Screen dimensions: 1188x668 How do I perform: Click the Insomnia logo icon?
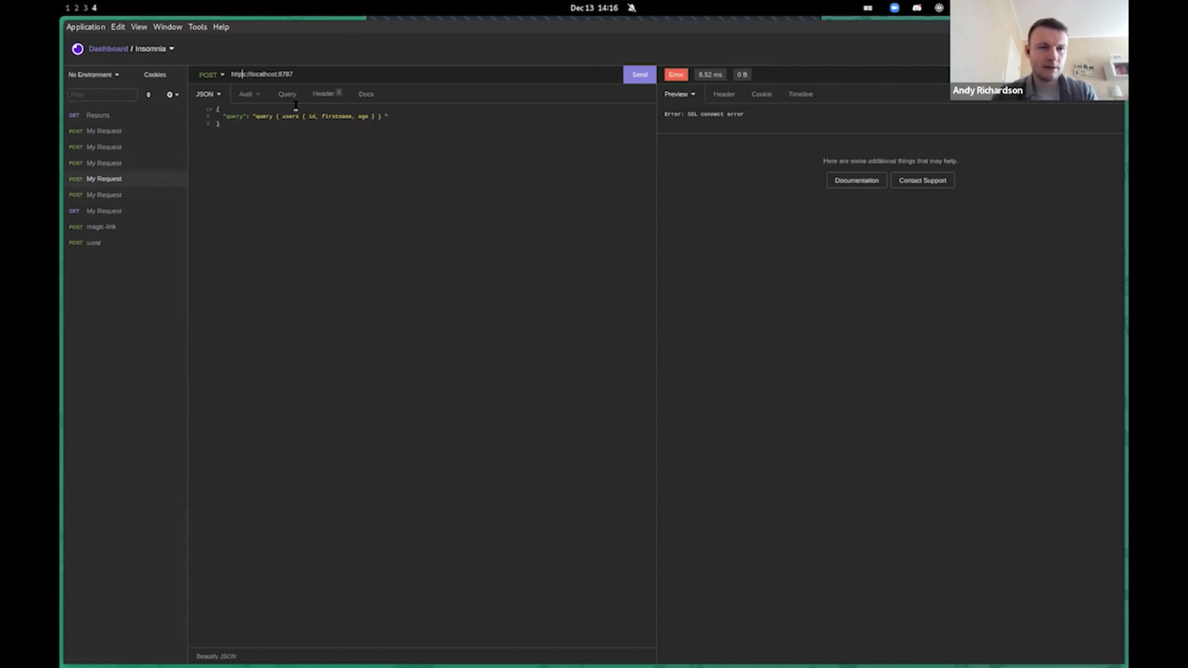point(77,49)
